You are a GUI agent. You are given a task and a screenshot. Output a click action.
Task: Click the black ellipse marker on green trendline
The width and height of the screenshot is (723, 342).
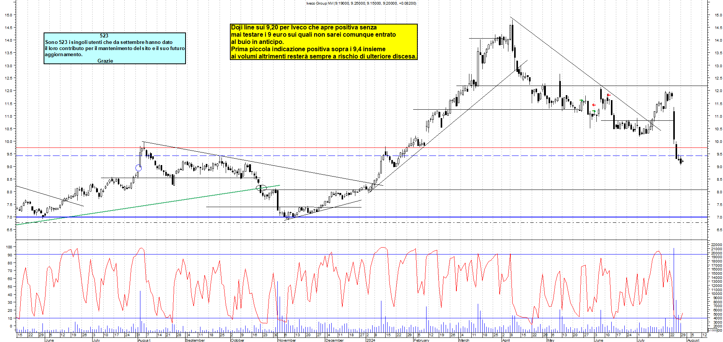[x=261, y=188]
